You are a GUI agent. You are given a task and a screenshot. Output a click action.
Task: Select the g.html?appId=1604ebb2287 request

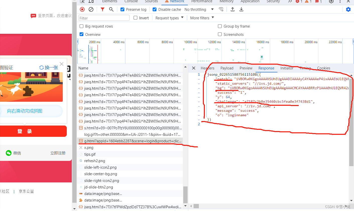tap(130, 141)
